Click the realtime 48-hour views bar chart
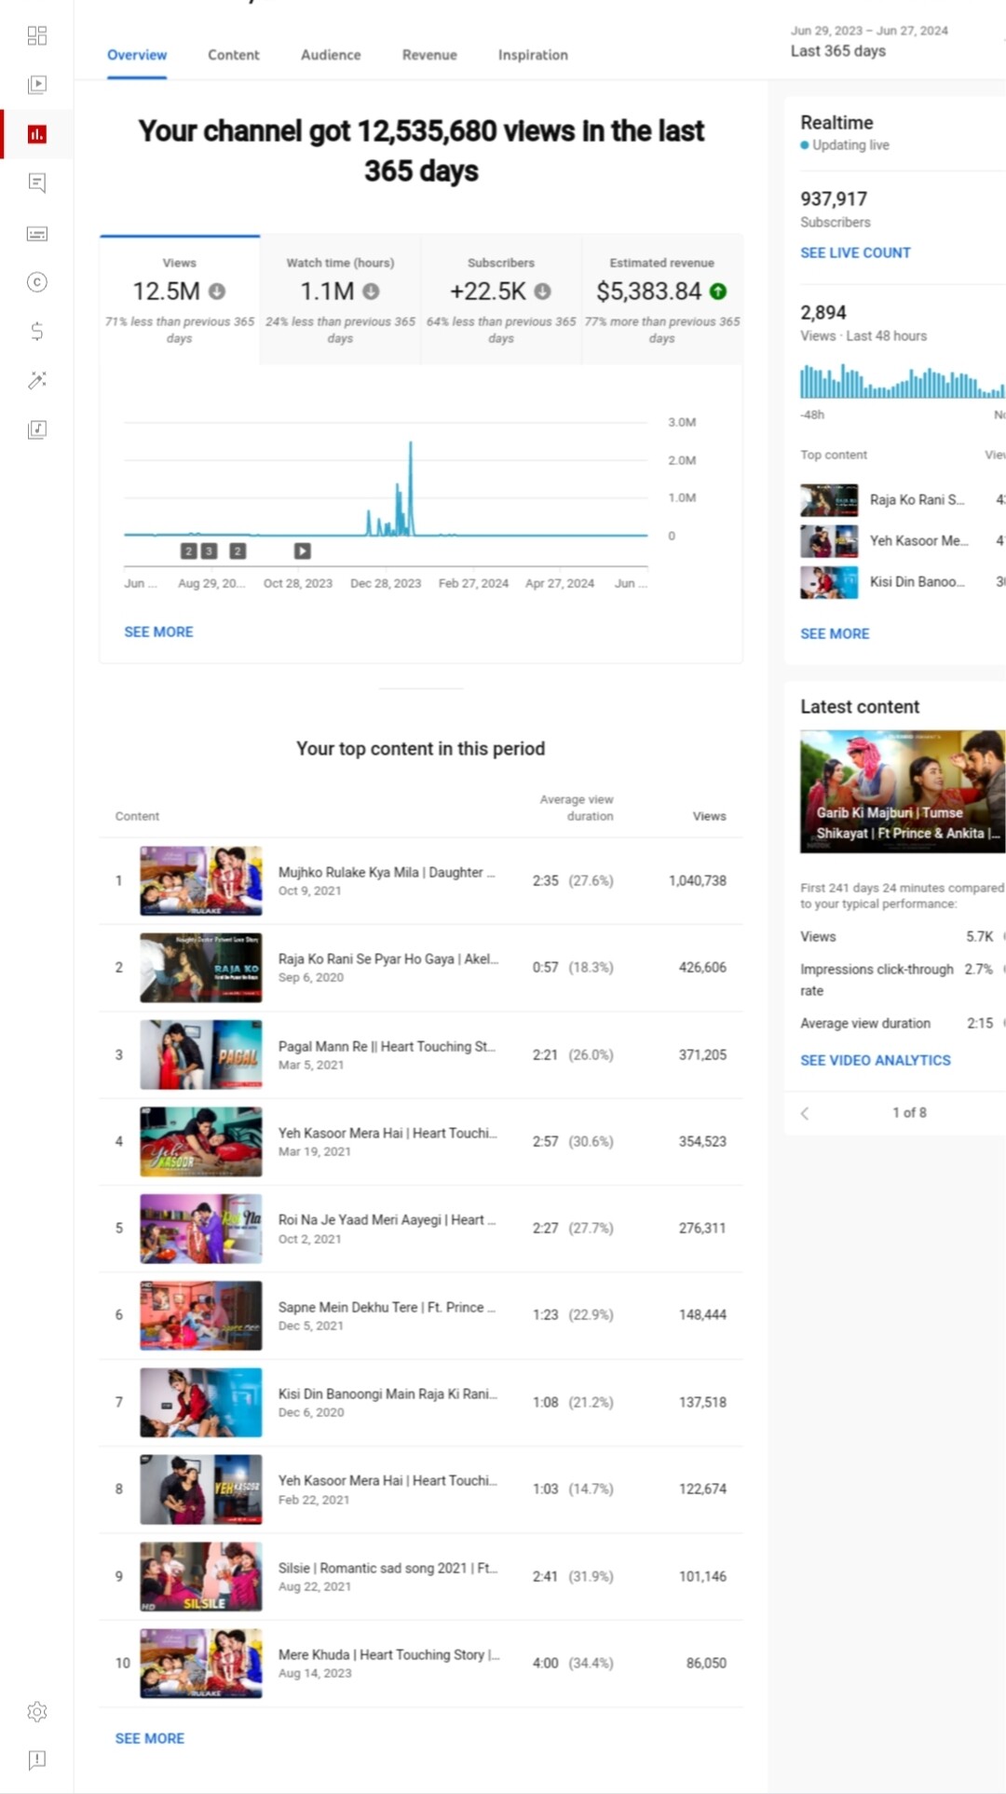The image size is (1006, 1794). (903, 381)
